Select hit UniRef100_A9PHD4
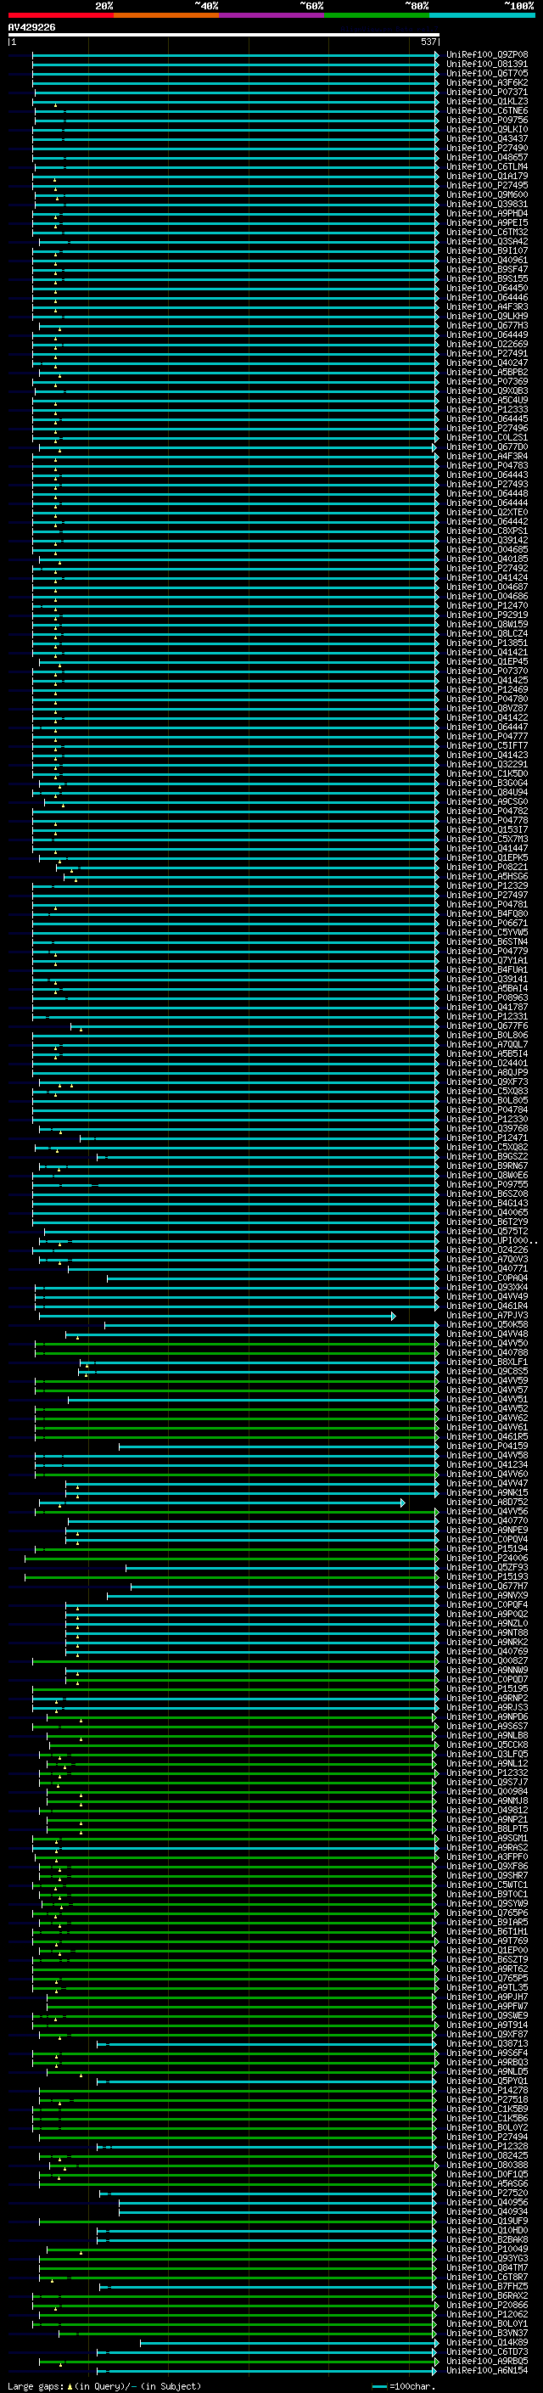 tap(487, 214)
